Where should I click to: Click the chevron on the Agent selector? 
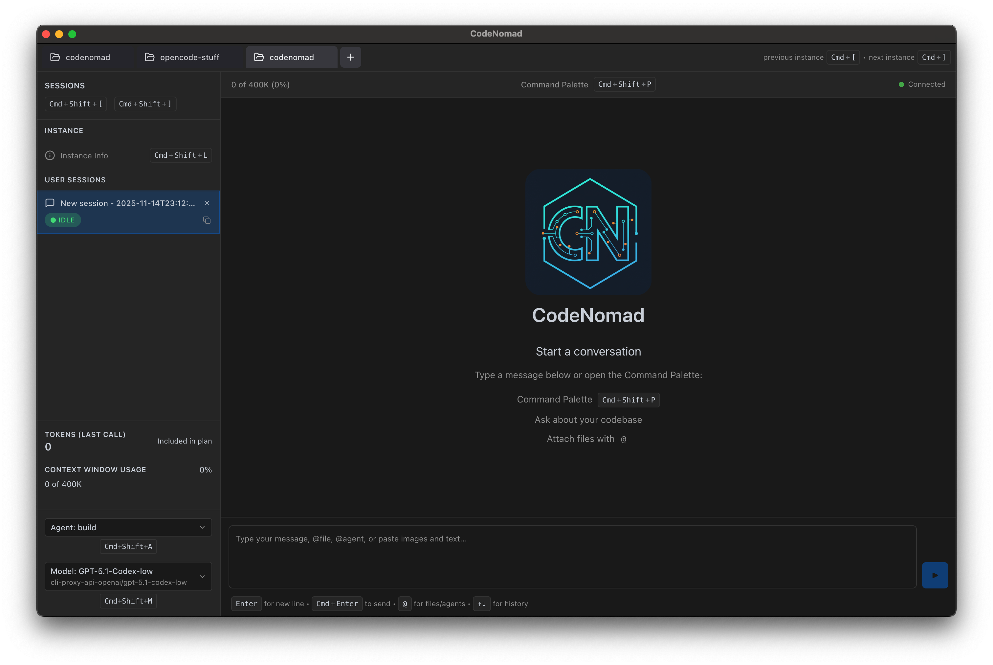coord(202,527)
